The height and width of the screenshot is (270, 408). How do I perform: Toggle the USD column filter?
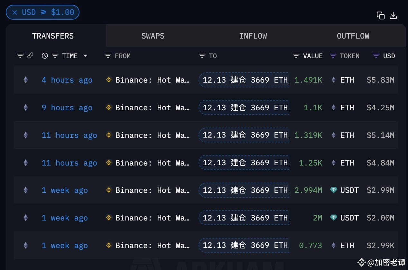click(375, 55)
